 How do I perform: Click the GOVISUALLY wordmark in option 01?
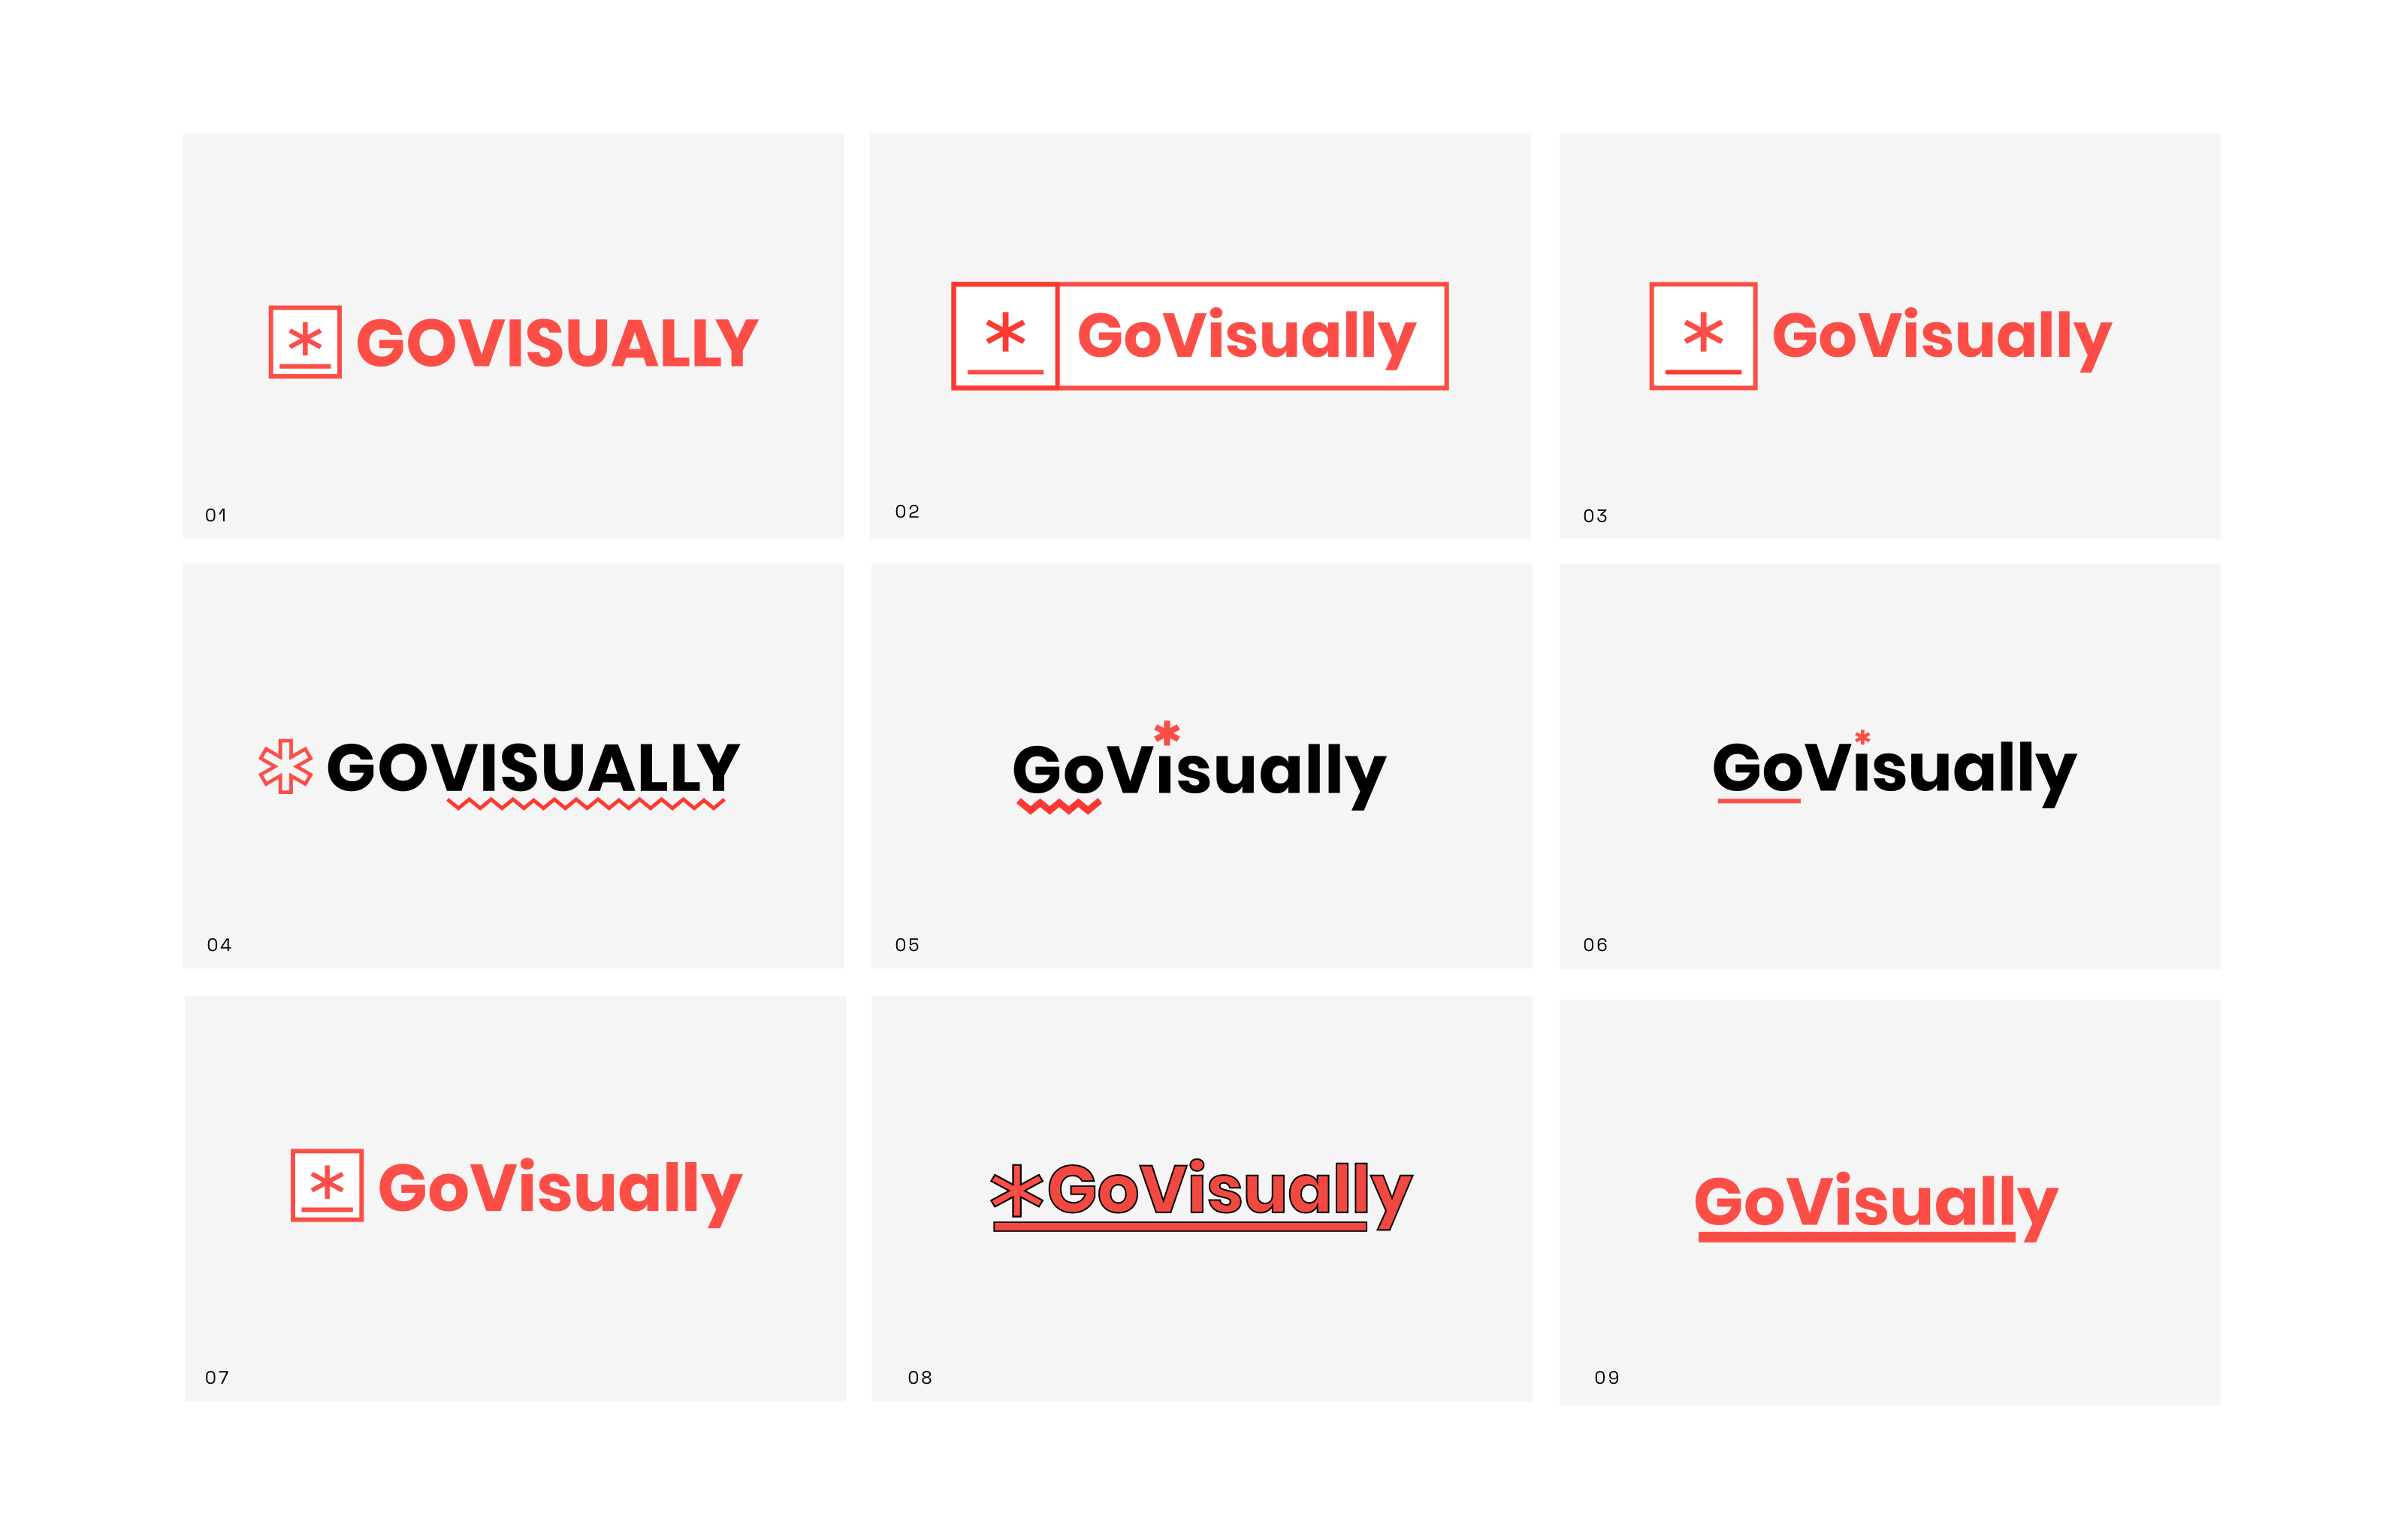556,343
